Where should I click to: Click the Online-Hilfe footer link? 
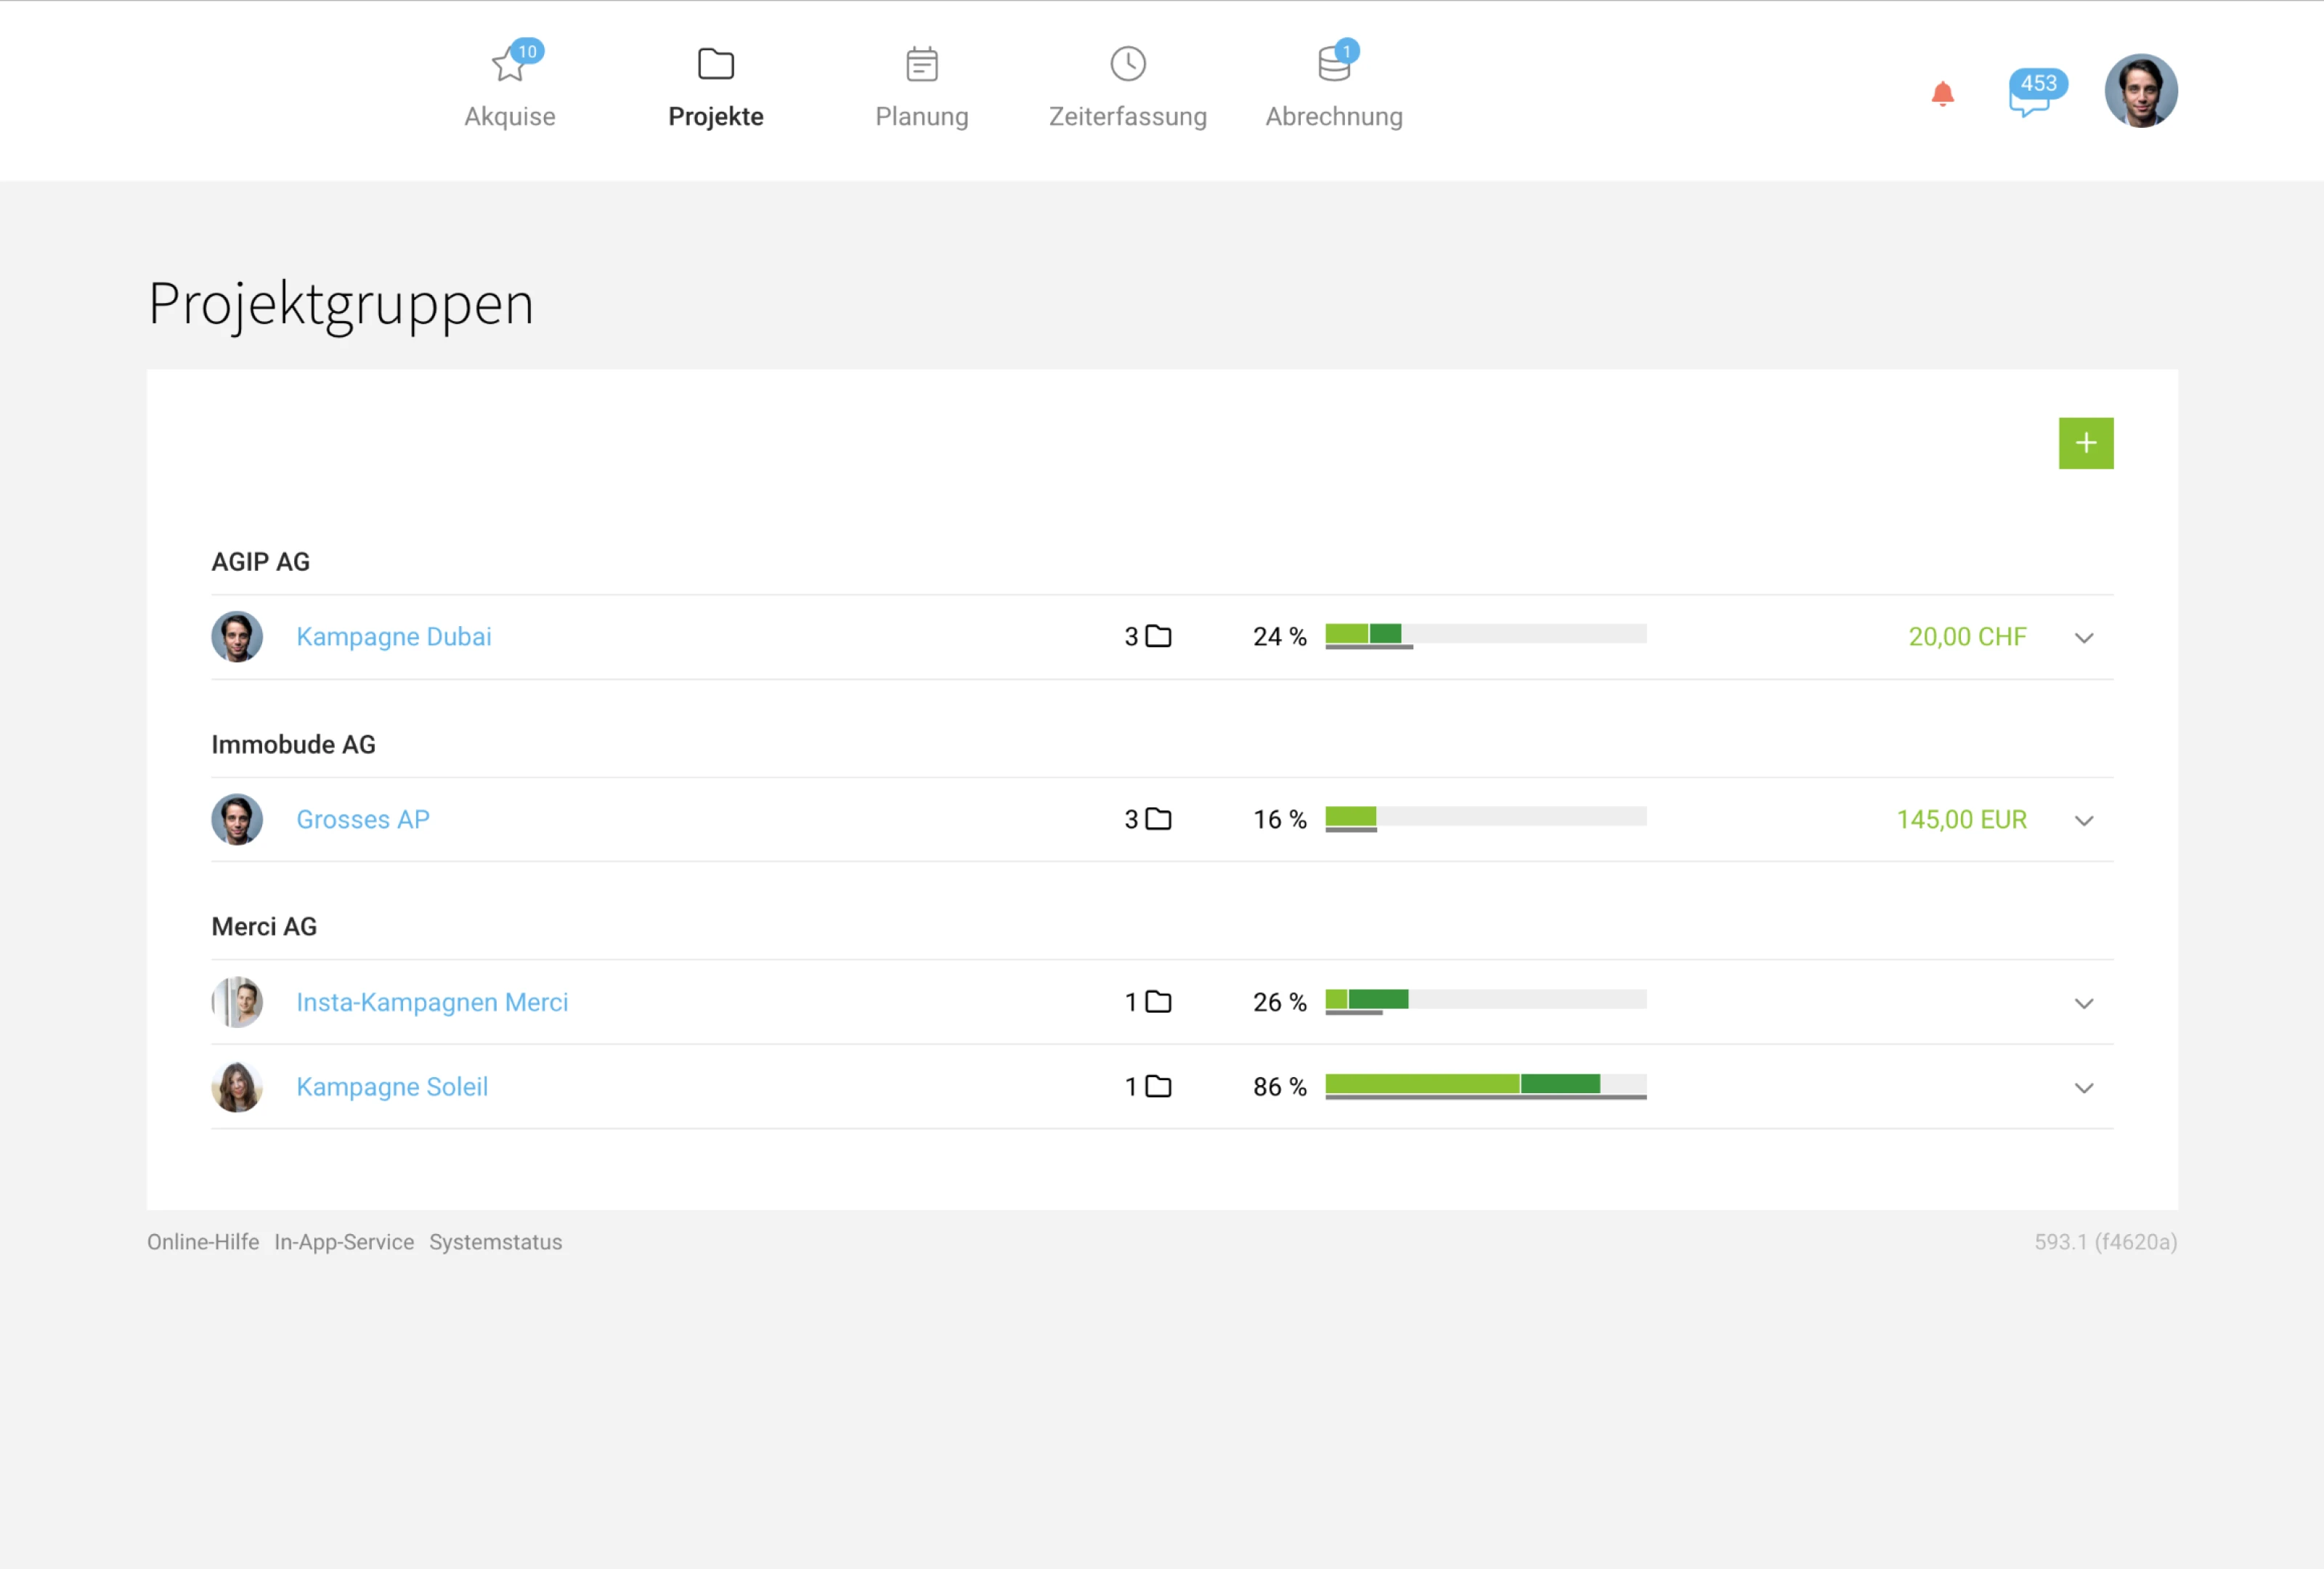(203, 1242)
